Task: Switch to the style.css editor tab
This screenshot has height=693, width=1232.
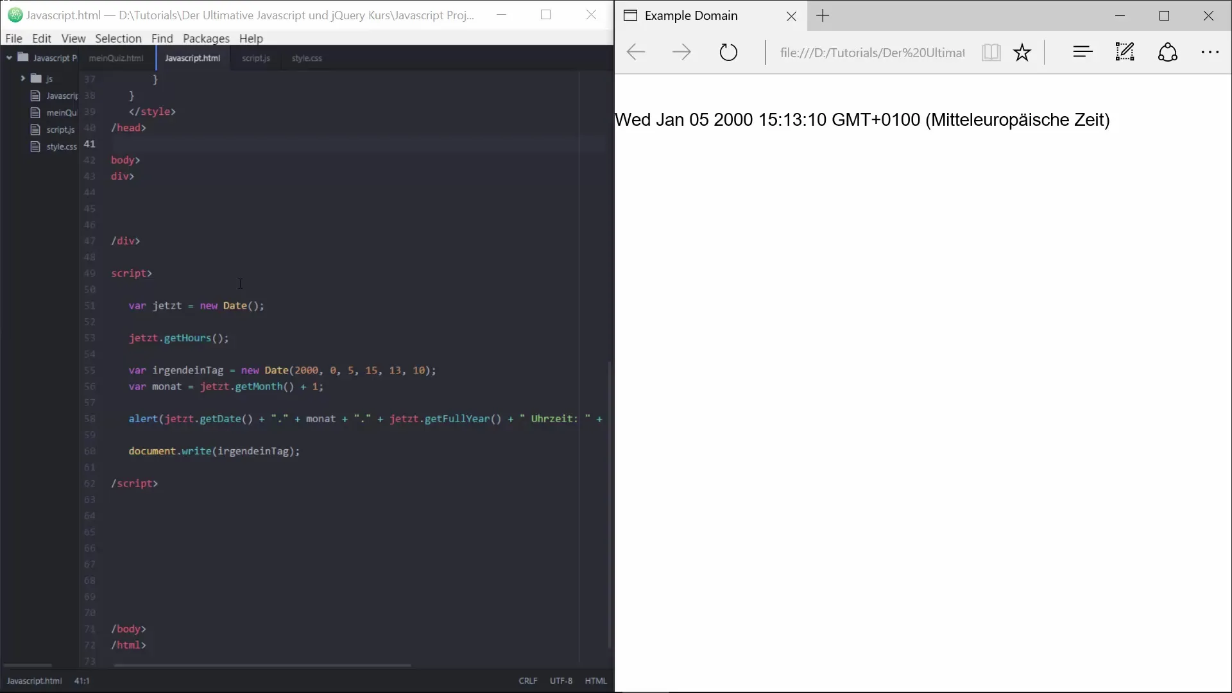Action: 307,58
